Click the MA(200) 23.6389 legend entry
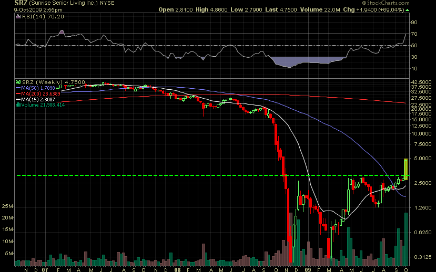The width and height of the screenshot is (436, 272). coord(40,94)
